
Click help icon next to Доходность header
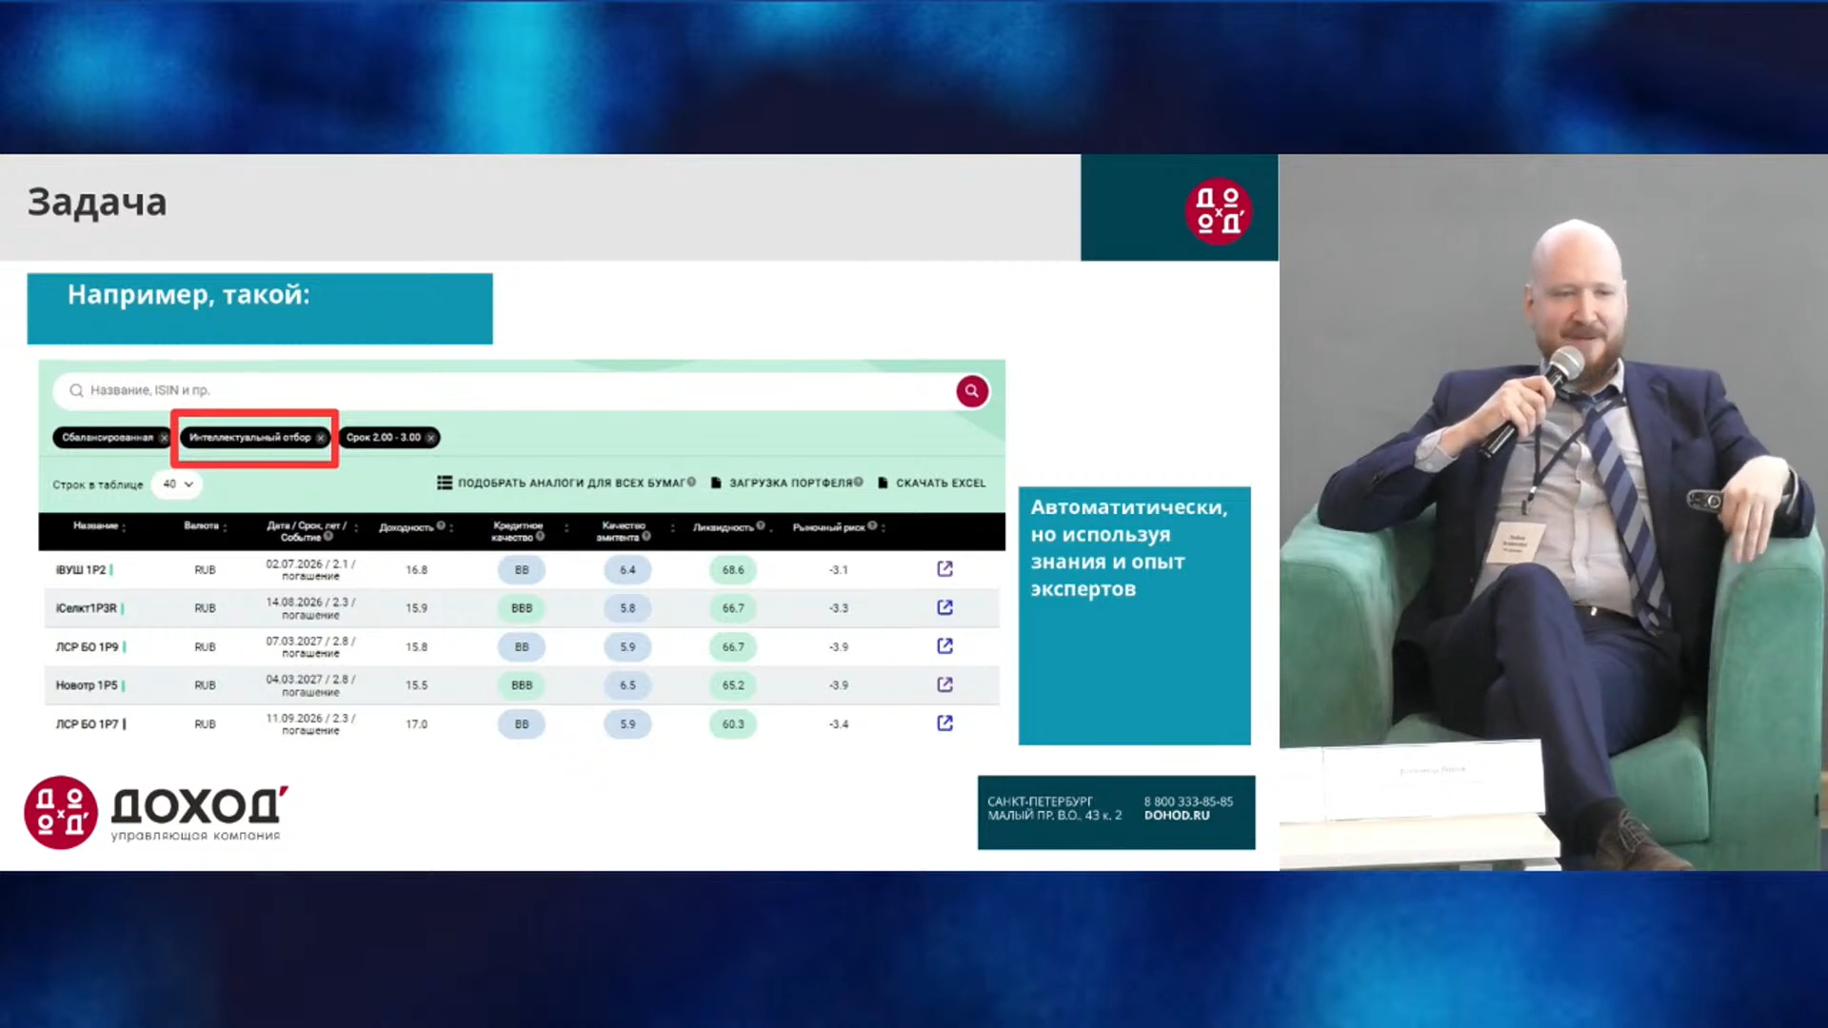coord(441,525)
